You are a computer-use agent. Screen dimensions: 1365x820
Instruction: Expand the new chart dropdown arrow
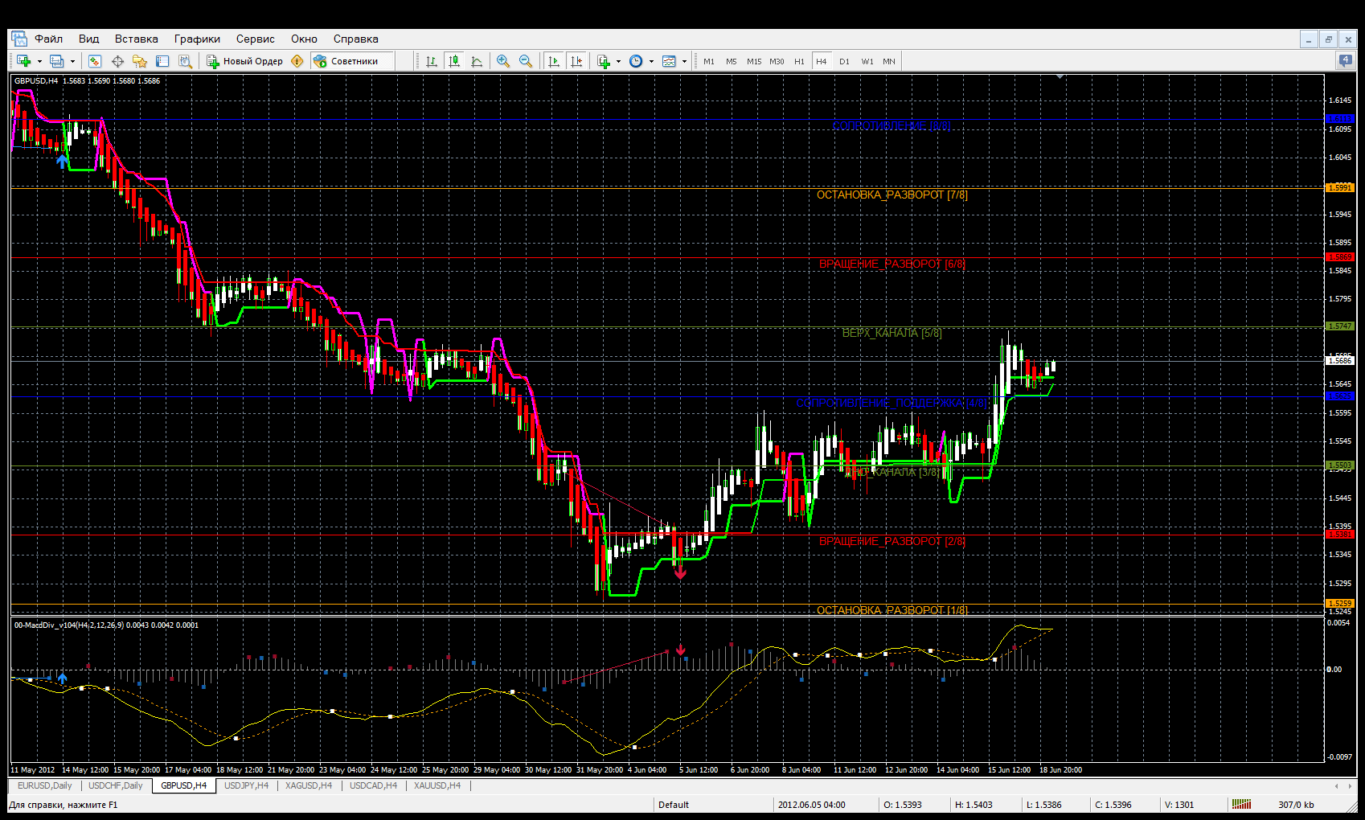tap(39, 61)
